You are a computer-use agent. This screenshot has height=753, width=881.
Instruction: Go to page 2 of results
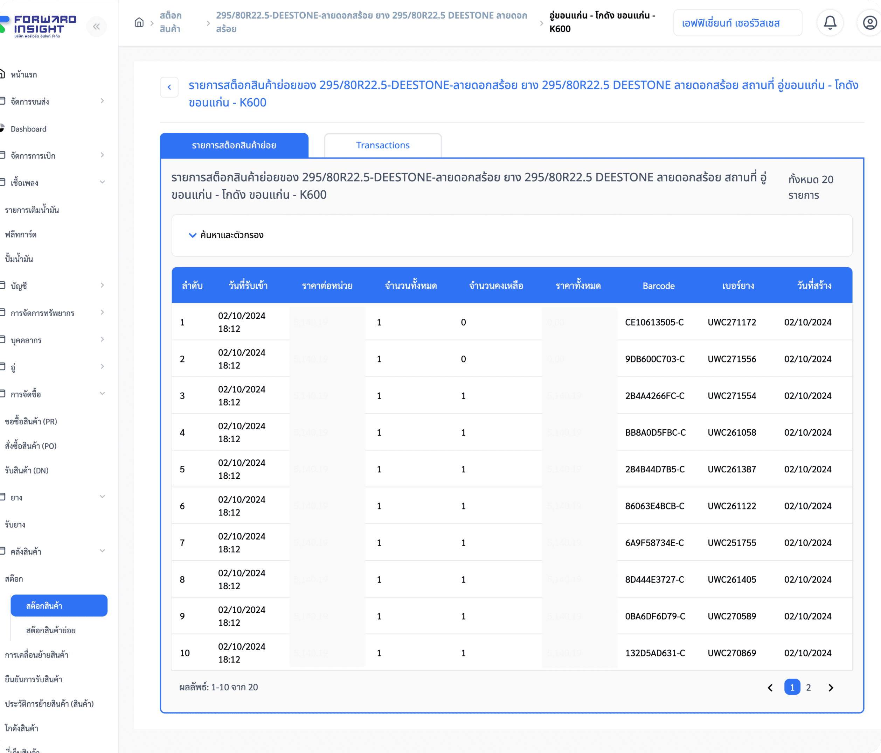click(808, 688)
